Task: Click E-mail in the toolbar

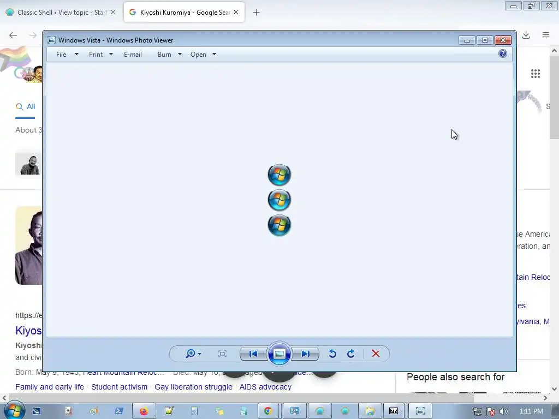Action: (133, 55)
